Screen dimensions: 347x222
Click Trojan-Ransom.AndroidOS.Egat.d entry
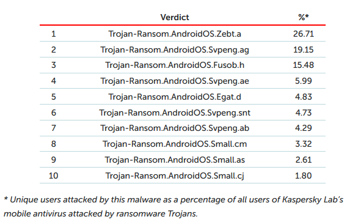(x=175, y=97)
